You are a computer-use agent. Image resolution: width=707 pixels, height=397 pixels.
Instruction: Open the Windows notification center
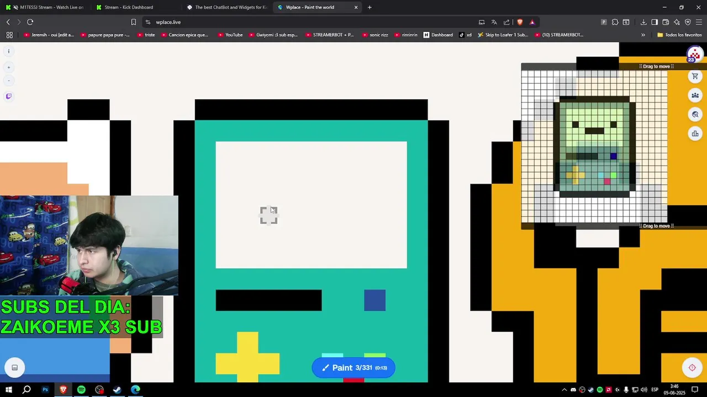tap(695, 390)
